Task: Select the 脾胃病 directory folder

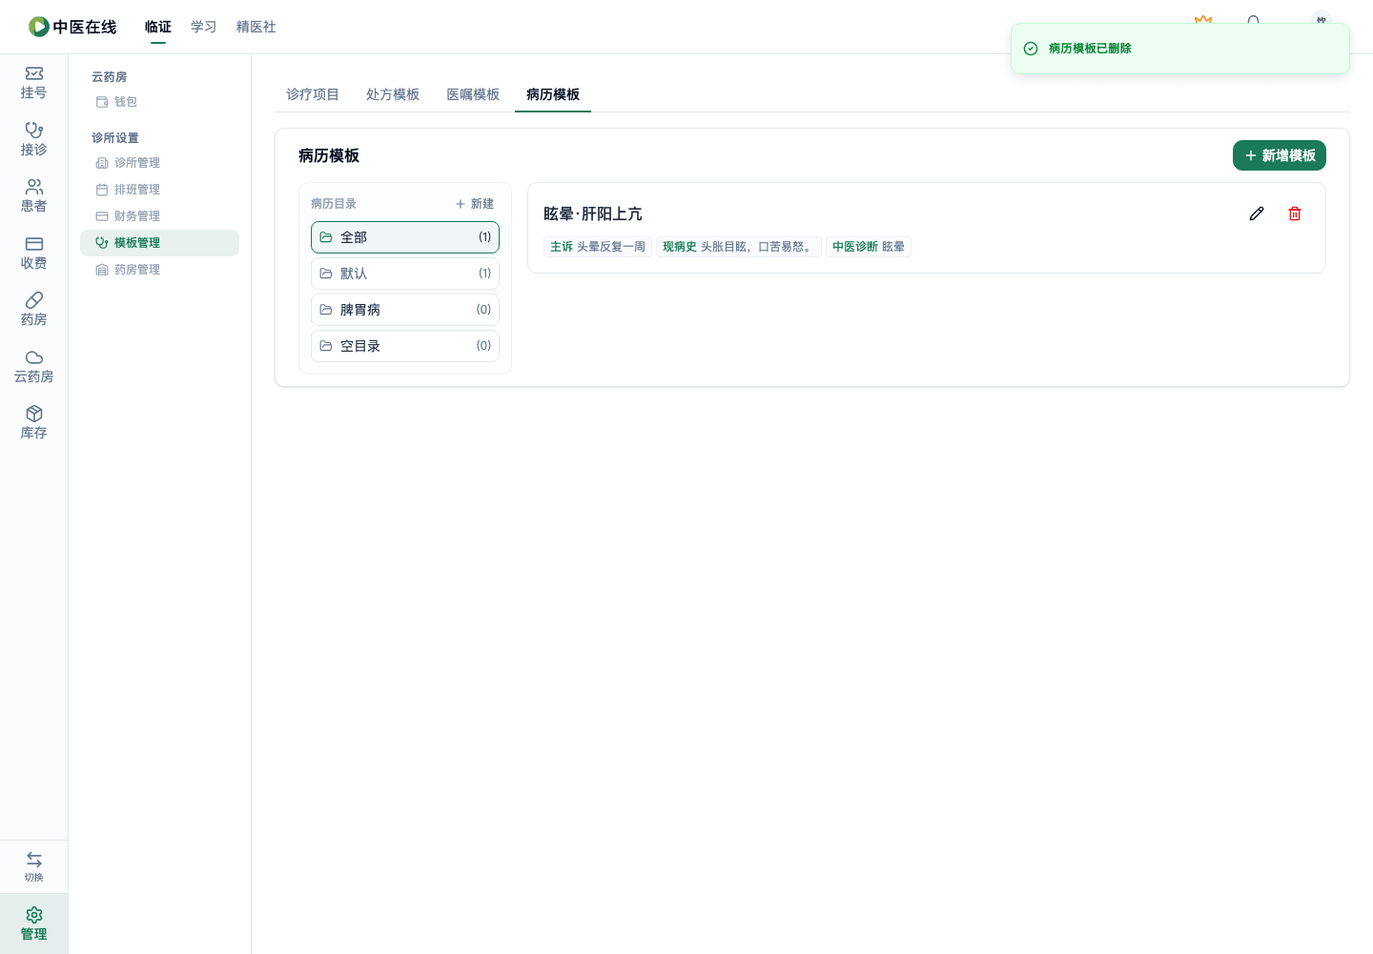Action: [x=405, y=310]
